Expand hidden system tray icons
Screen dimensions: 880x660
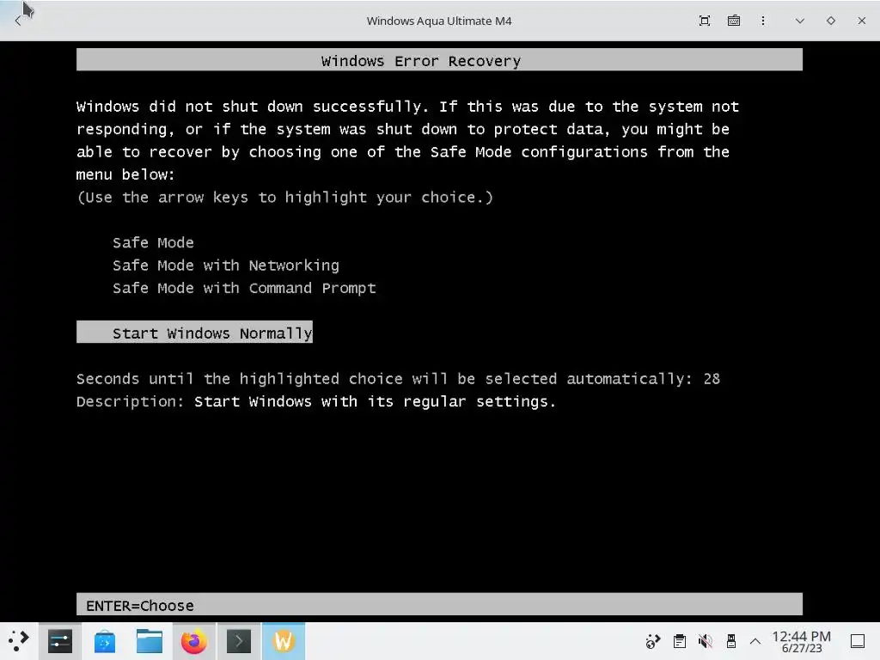(755, 641)
